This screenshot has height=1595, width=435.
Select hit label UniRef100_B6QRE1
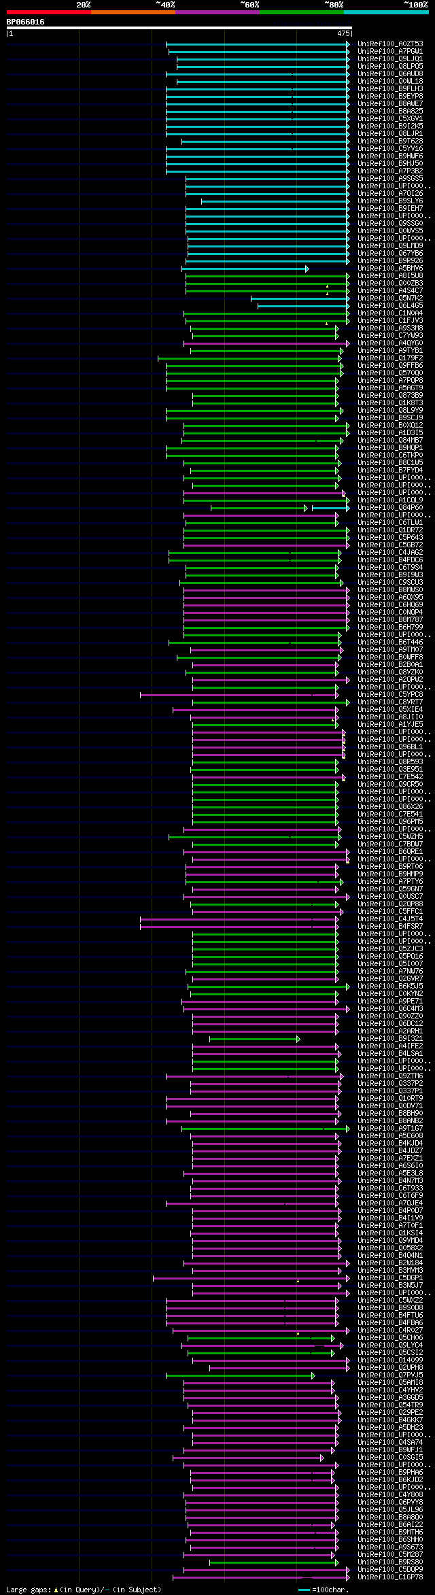[390, 852]
